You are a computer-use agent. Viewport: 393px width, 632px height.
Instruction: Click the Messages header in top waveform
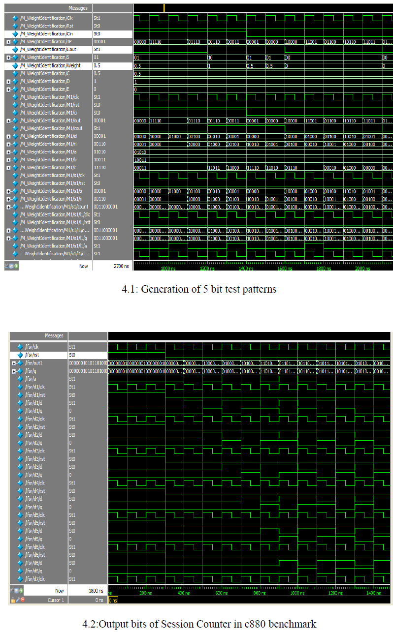click(78, 8)
